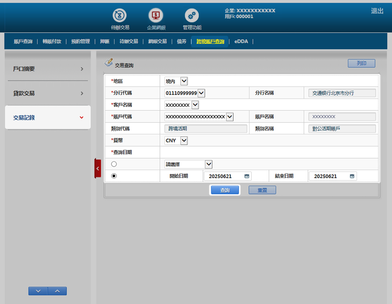Click the 類別代碼 field 跨境活期
The height and width of the screenshot is (304, 392).
point(206,129)
